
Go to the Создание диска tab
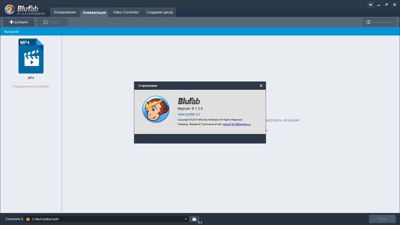[x=159, y=12]
